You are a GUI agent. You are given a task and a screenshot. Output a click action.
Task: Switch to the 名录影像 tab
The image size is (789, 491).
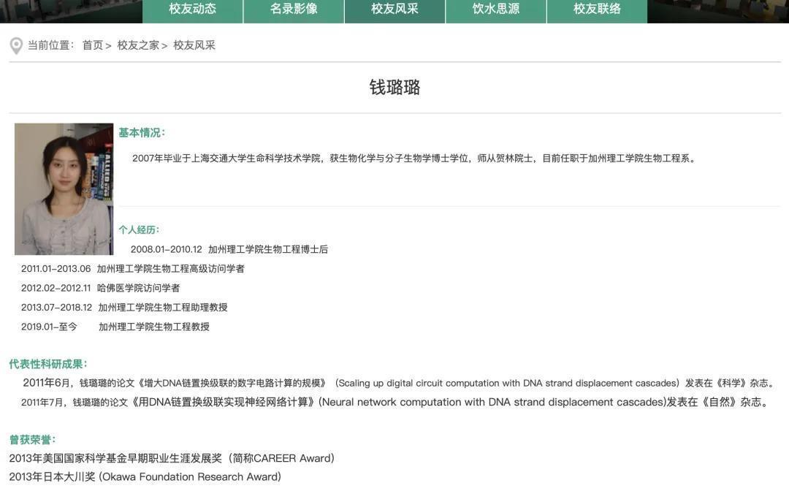pos(294,9)
